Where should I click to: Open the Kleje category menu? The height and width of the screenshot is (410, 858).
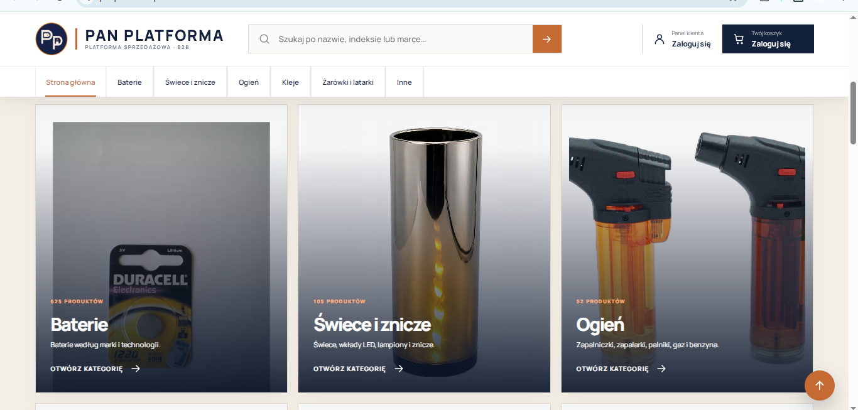click(291, 82)
